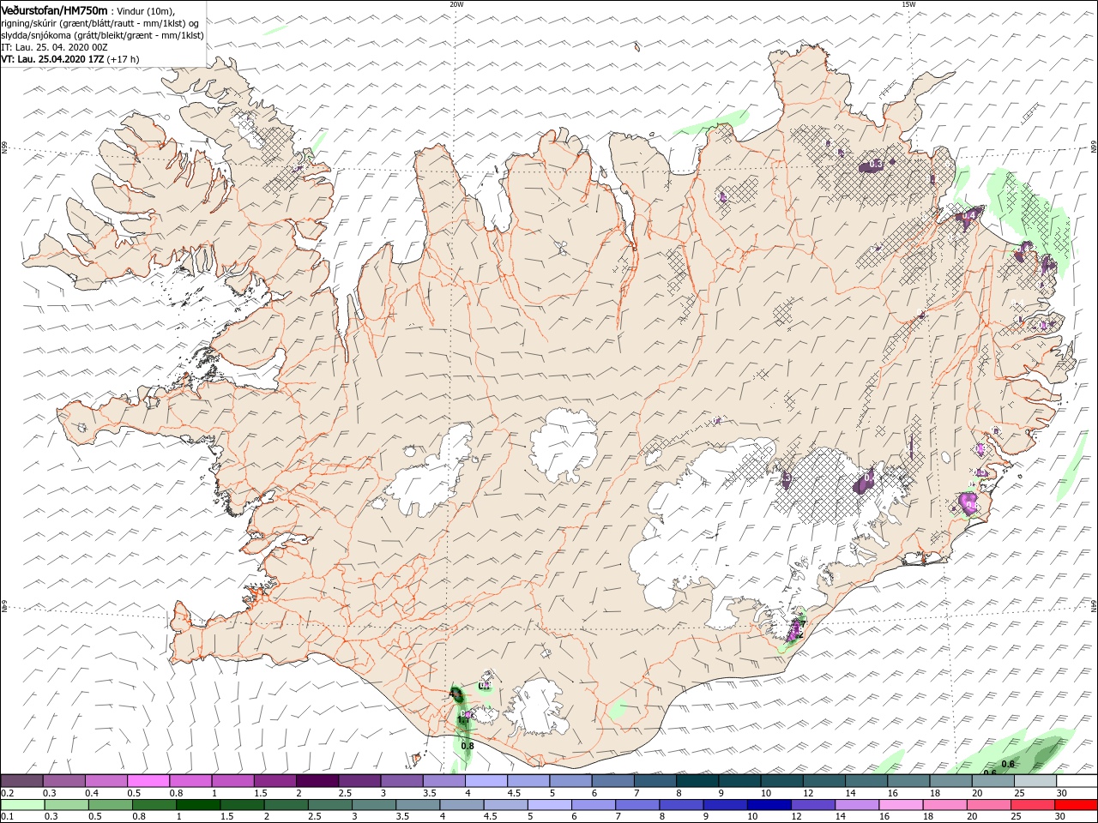This screenshot has height=823, width=1098.
Task: Click the palest green 0.1 swatch in lower legend
Action: point(23,805)
